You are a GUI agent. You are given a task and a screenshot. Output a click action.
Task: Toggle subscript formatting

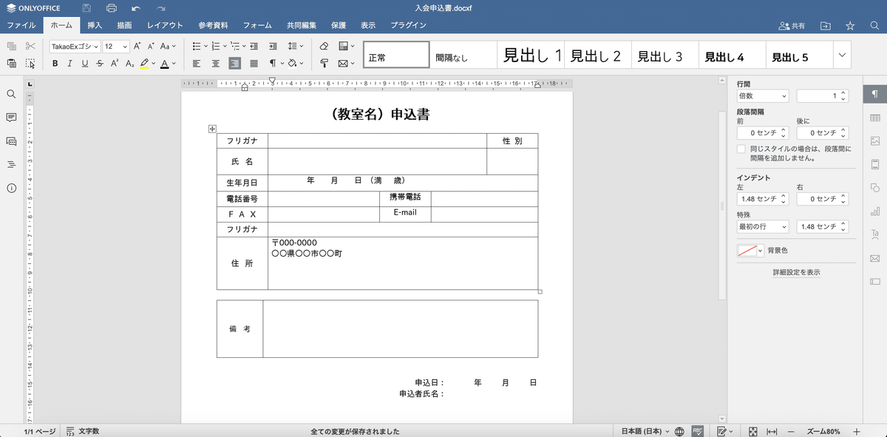pos(129,64)
